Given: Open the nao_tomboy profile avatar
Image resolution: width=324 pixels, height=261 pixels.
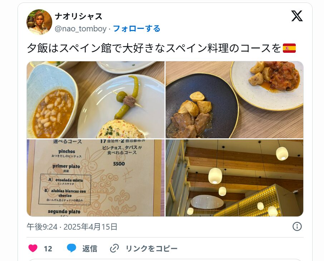Looking at the screenshot, I should pyautogui.click(x=39, y=22).
